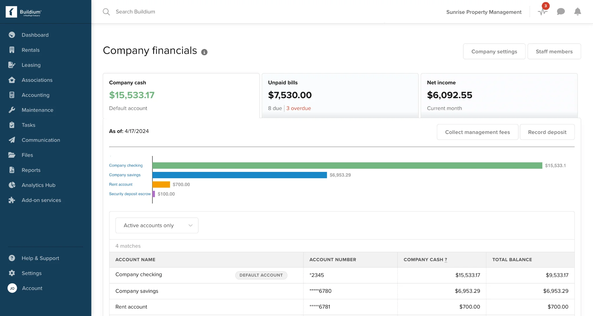Open the Maintenance section

click(x=37, y=110)
